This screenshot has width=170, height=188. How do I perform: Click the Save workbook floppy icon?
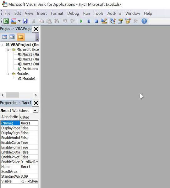click(25, 21)
